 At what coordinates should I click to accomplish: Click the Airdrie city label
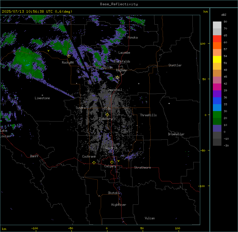click(x=112, y=148)
